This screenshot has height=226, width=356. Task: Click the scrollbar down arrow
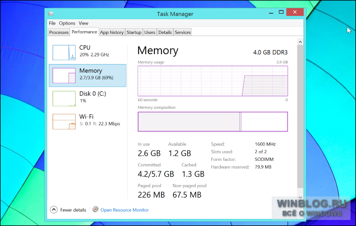point(300,198)
